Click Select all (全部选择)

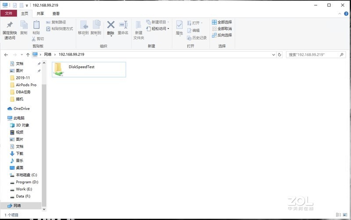(x=222, y=22)
